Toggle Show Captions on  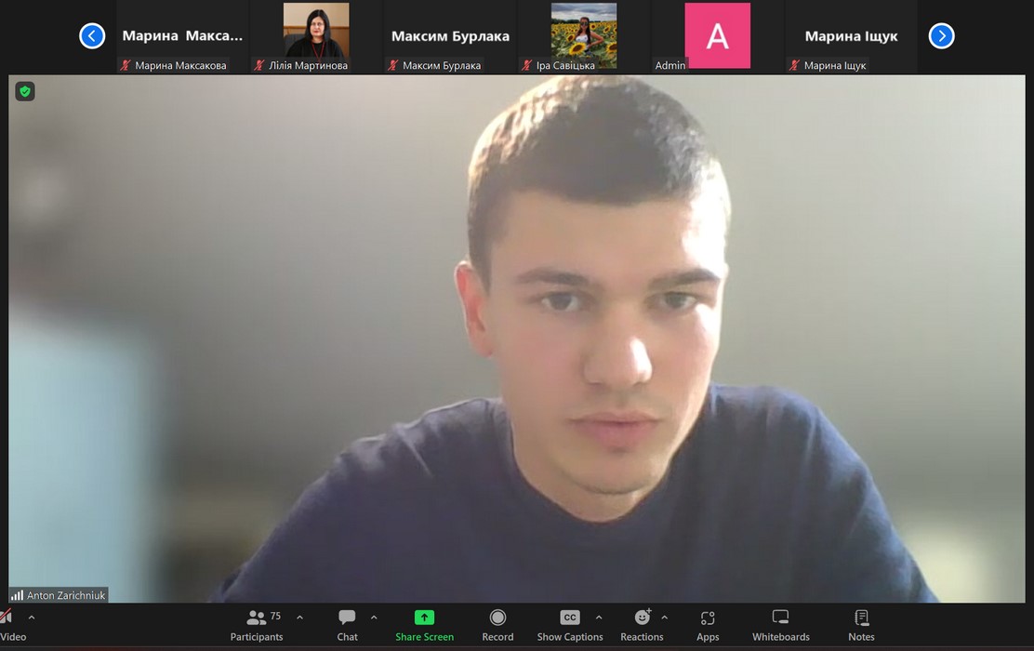[x=569, y=624]
